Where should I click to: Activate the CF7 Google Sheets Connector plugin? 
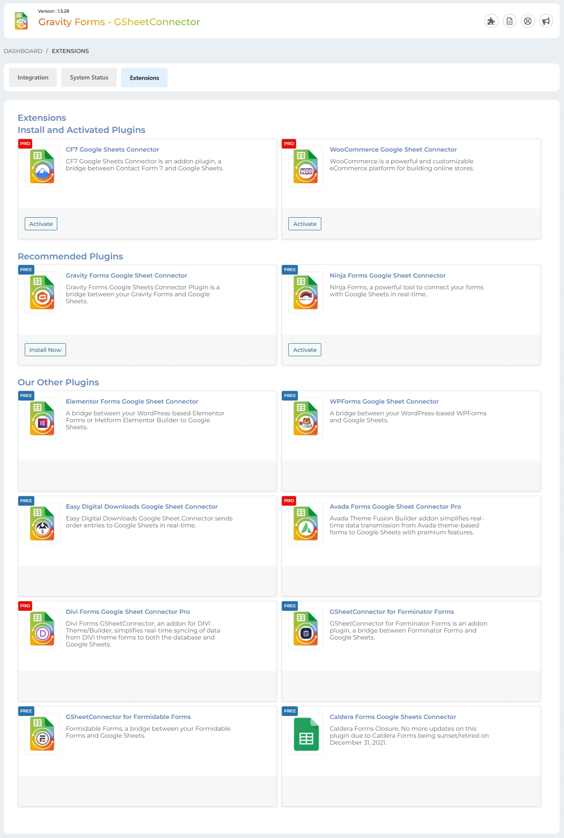41,224
